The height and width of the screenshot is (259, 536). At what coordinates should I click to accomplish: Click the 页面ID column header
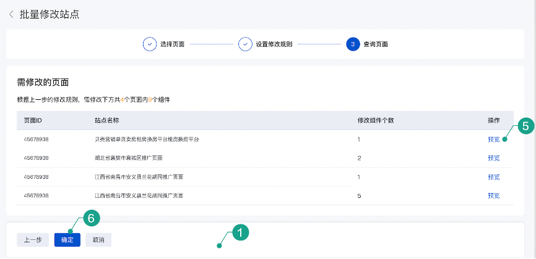pos(33,120)
